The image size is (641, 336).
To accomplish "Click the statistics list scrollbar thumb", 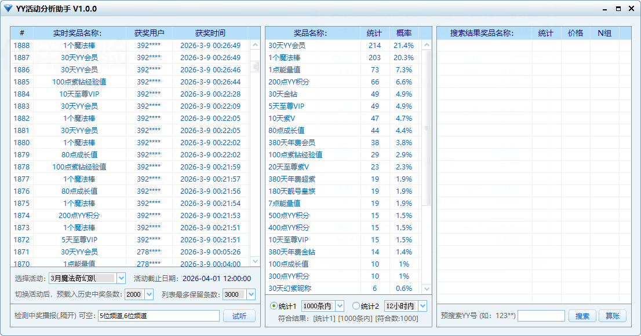I will (x=427, y=128).
